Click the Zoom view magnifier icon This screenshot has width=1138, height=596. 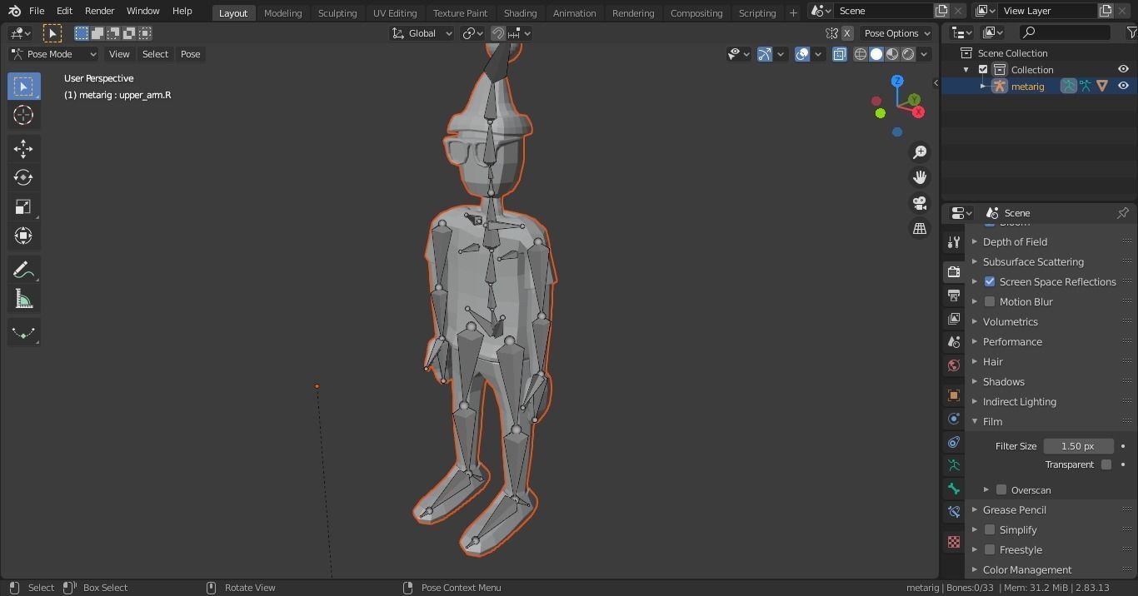click(x=920, y=152)
